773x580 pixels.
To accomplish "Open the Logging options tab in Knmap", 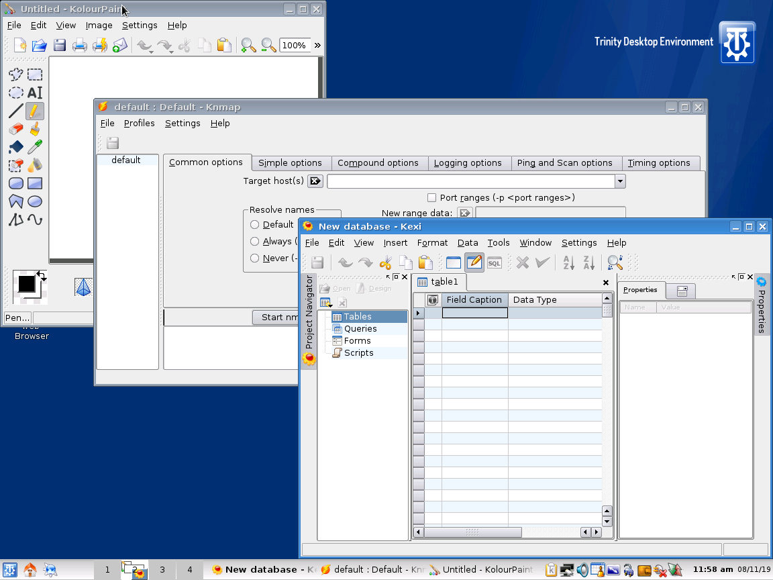I will pos(467,162).
